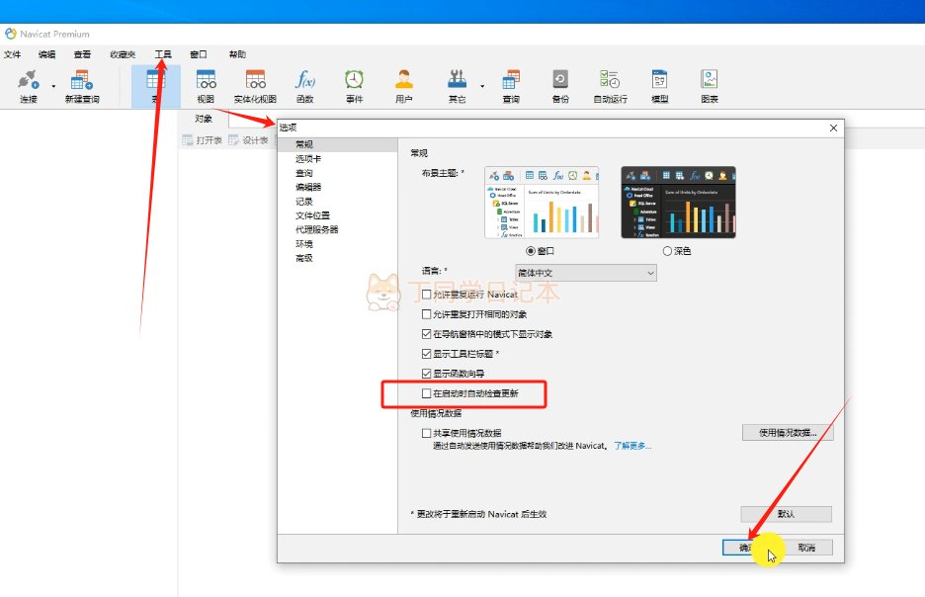Toggle share usage data (共享使用情况数据) checkbox

coord(427,433)
